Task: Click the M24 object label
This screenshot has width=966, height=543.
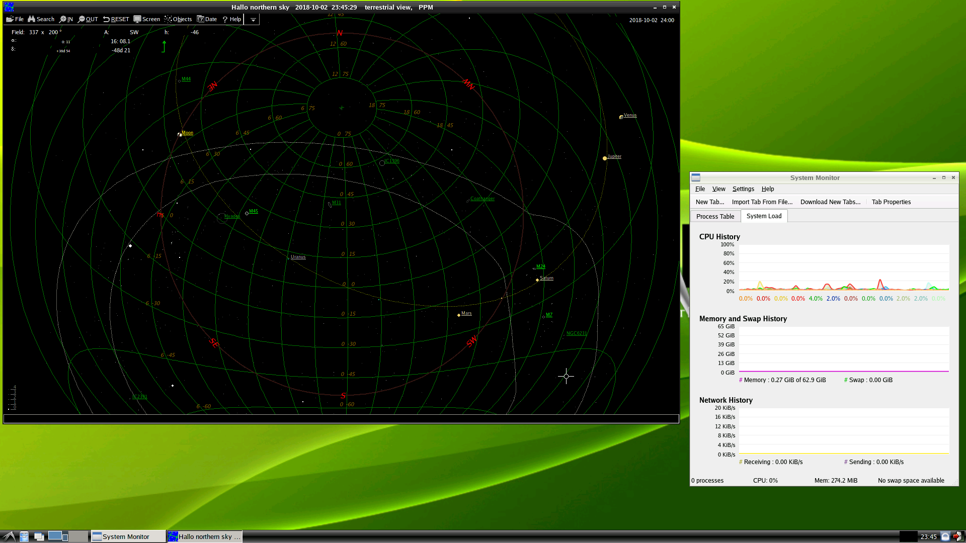Action: (540, 266)
